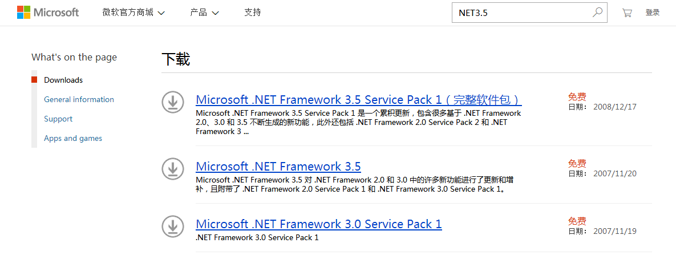Click the search magnifier icon
676x255 pixels.
click(597, 12)
